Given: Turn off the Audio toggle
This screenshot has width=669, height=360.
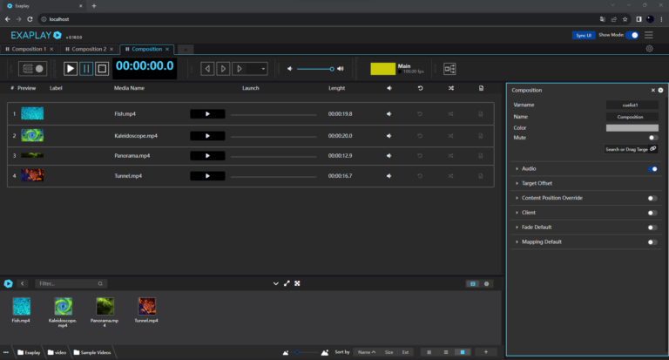Looking at the screenshot, I should 652,168.
